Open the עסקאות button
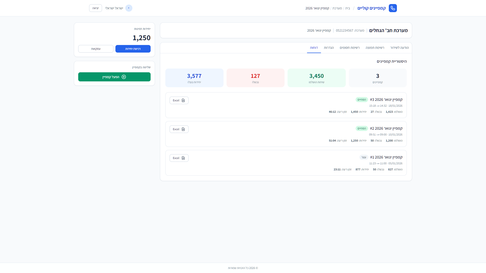The image size is (486, 273). pyautogui.click(x=96, y=49)
